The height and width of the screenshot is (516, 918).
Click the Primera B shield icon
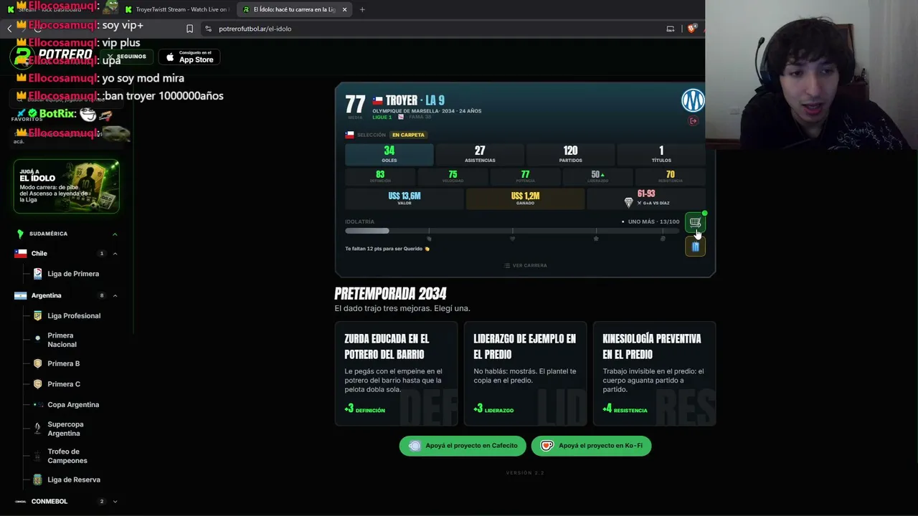pos(38,363)
